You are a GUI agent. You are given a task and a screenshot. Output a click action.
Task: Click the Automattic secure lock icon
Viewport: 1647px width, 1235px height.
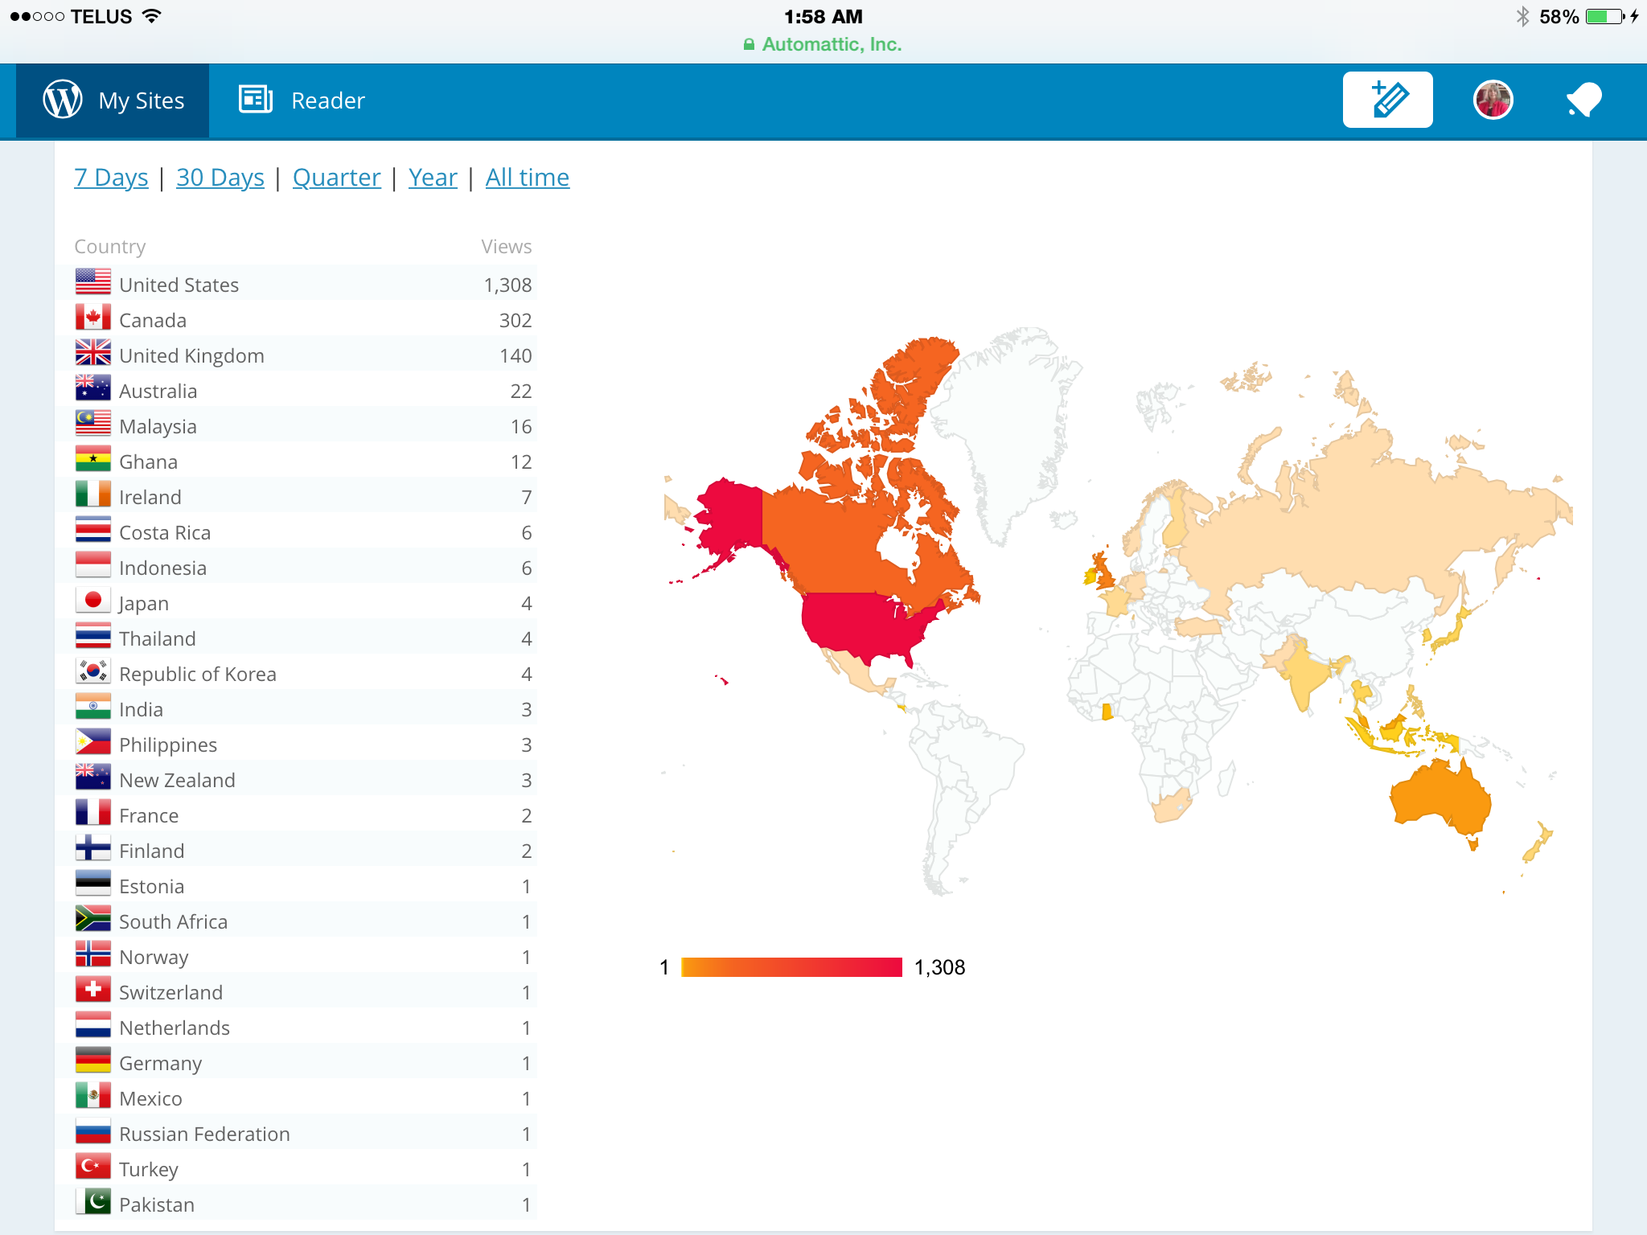coord(749,45)
